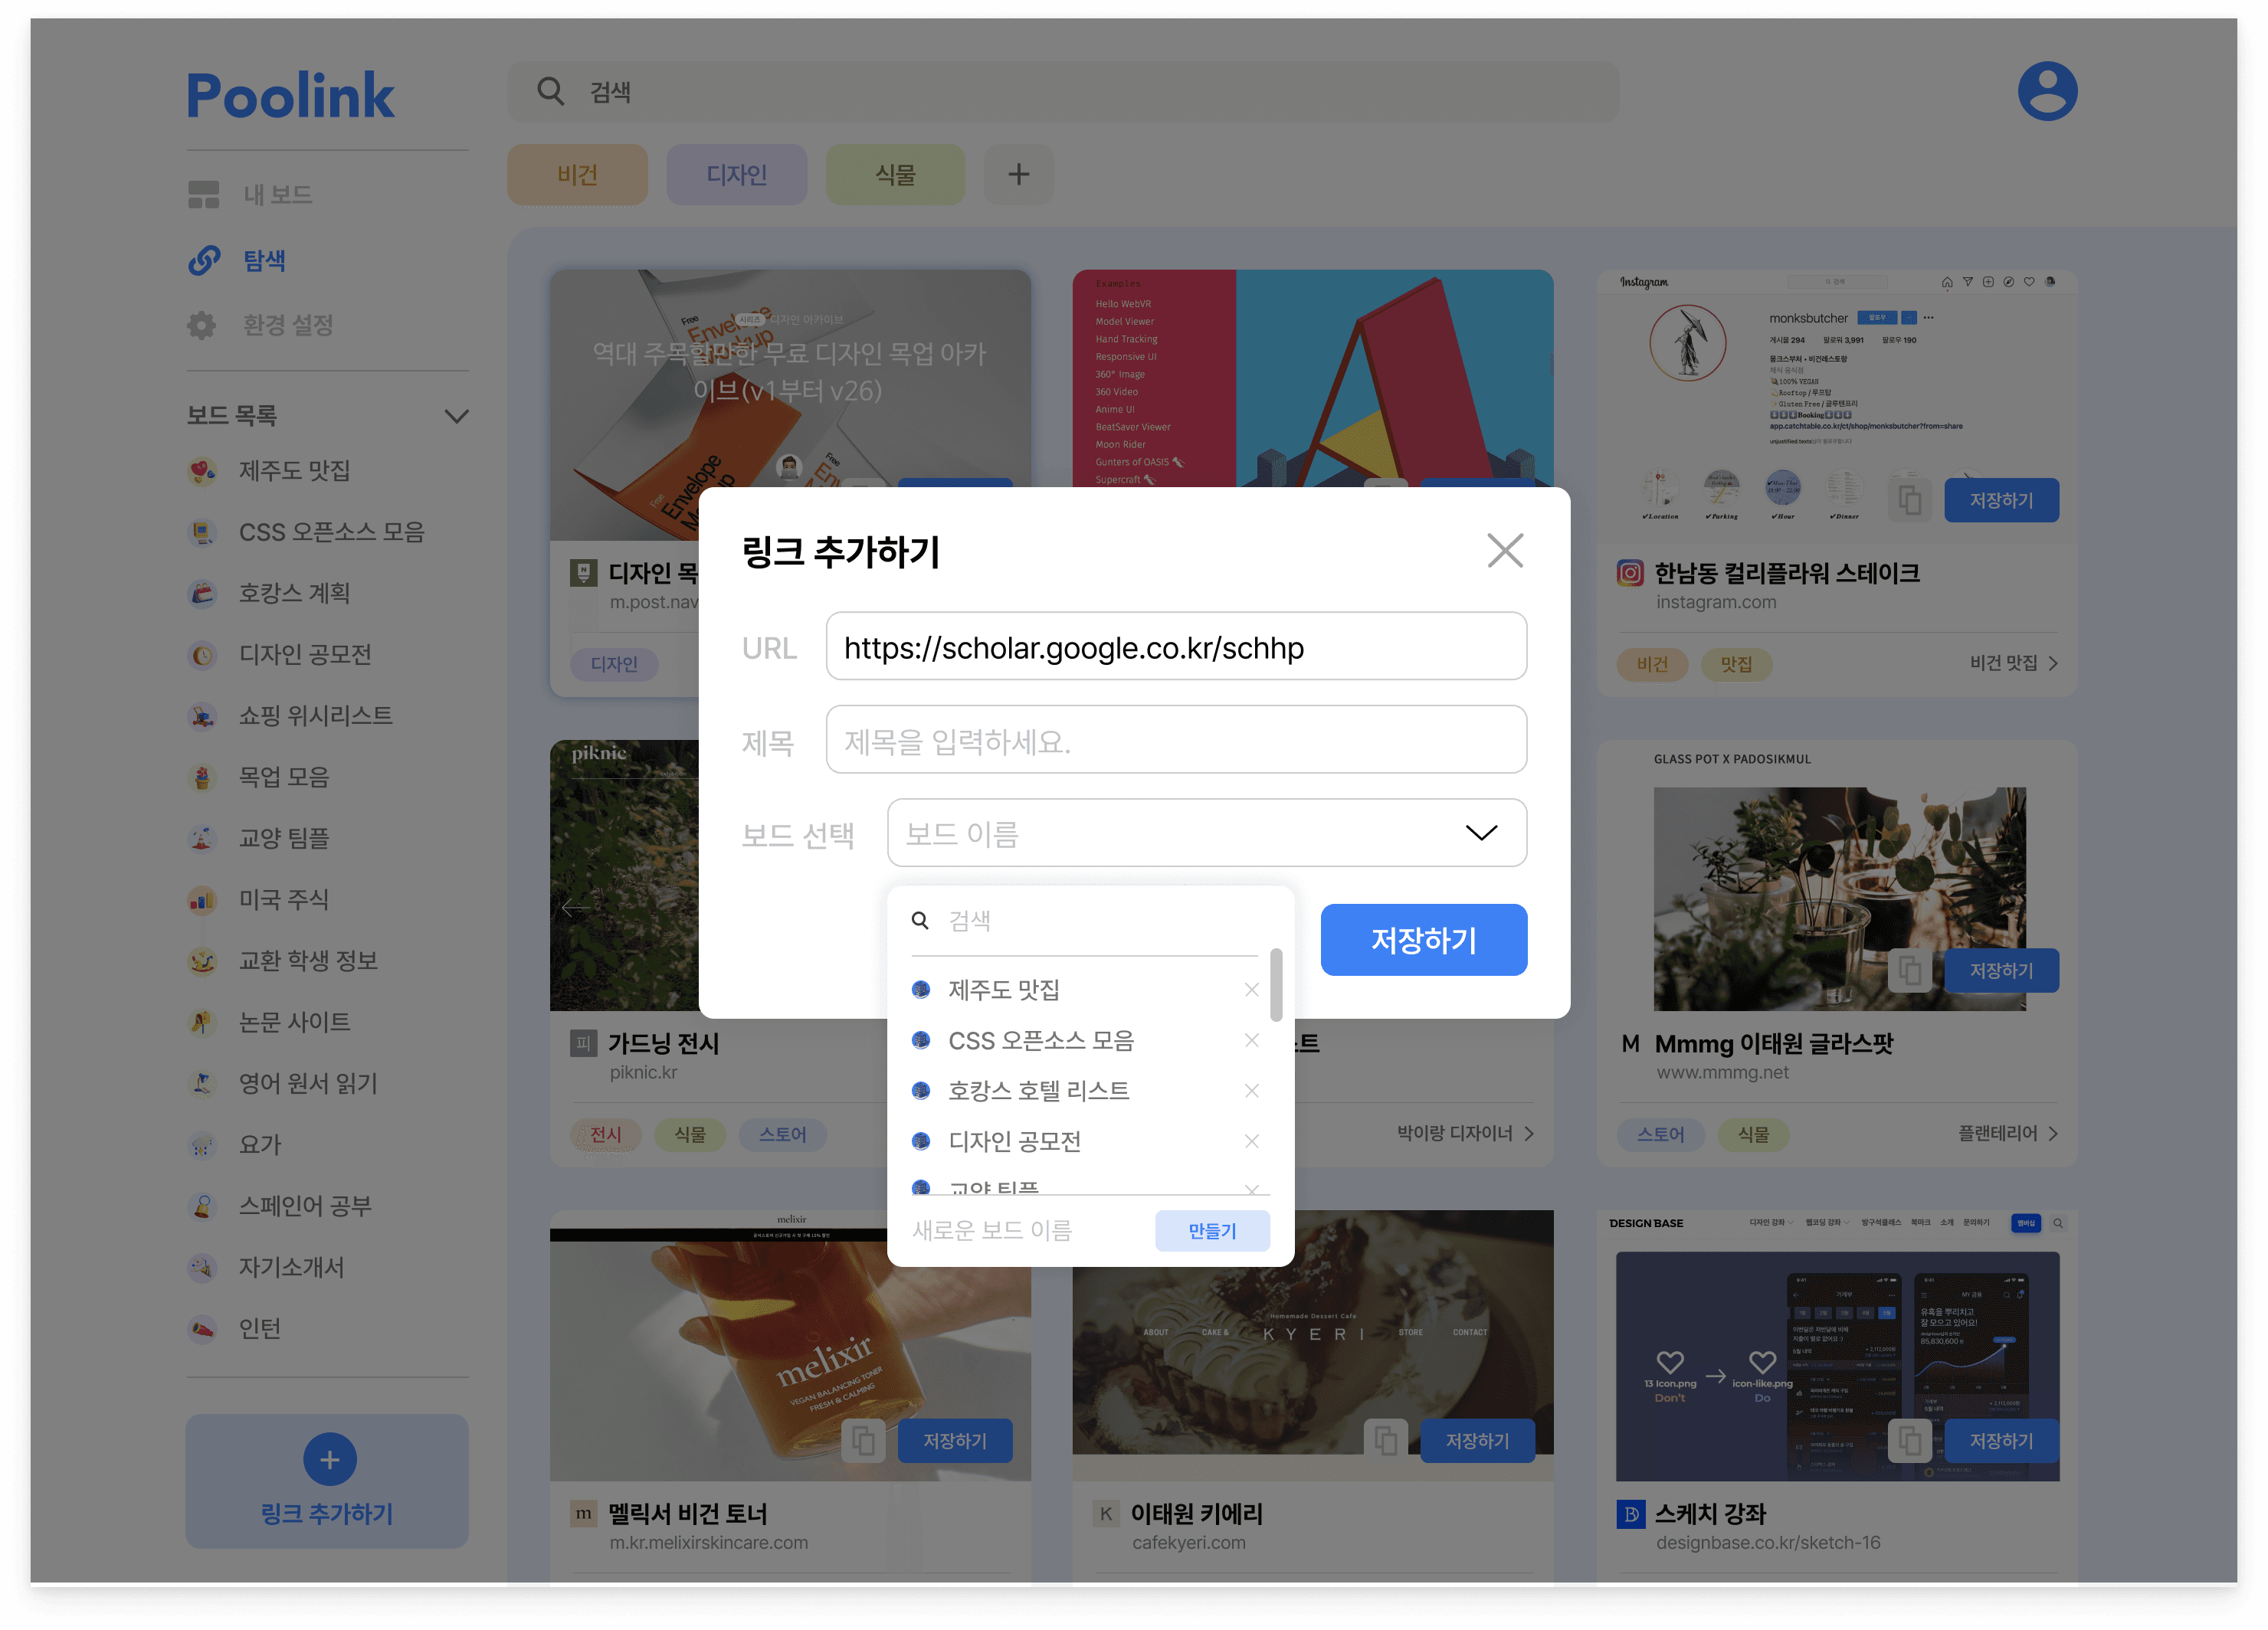Click the 내 보드 dashboard icon

point(203,194)
